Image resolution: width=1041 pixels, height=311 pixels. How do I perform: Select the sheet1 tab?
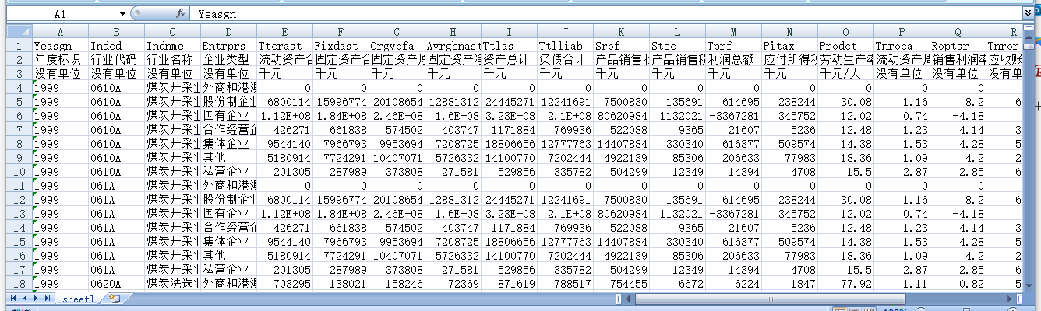(x=79, y=299)
